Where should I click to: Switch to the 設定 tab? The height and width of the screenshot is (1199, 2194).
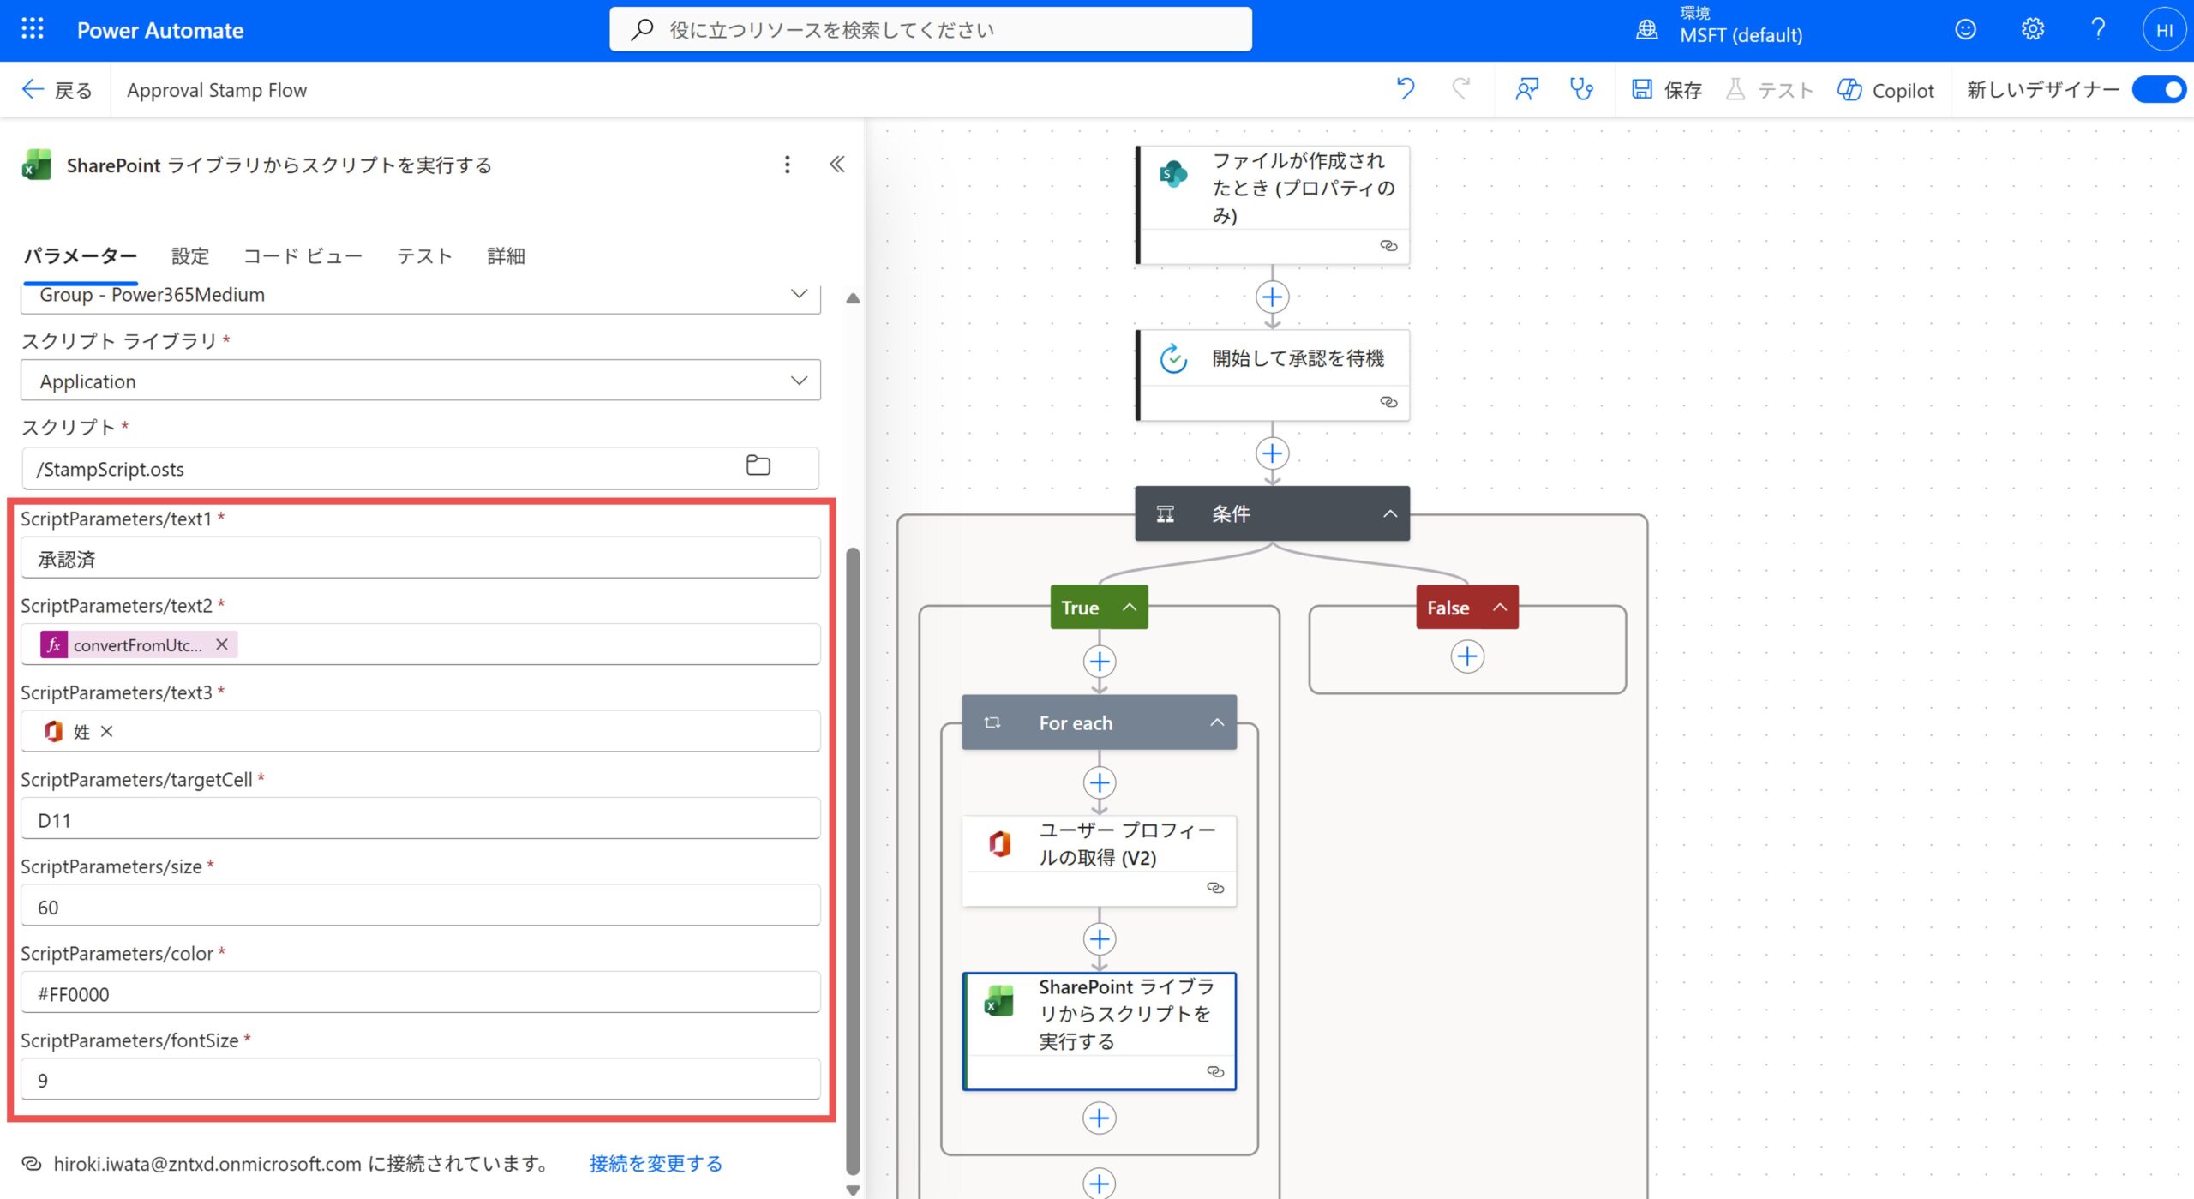pos(189,255)
